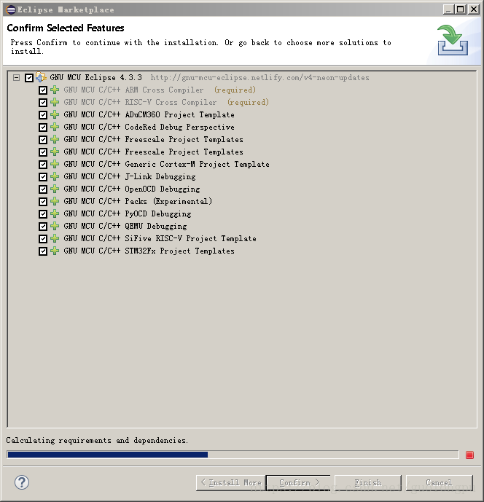Image resolution: width=484 pixels, height=502 pixels.
Task: Minimize the Eclipse Marketplace window
Action: tap(448, 9)
